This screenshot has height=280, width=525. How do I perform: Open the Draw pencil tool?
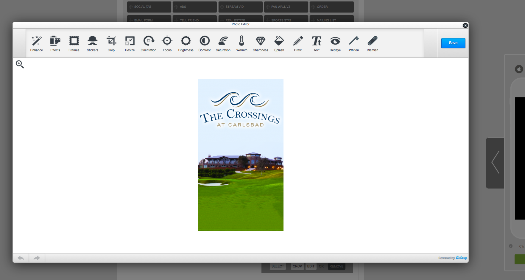coord(298,43)
